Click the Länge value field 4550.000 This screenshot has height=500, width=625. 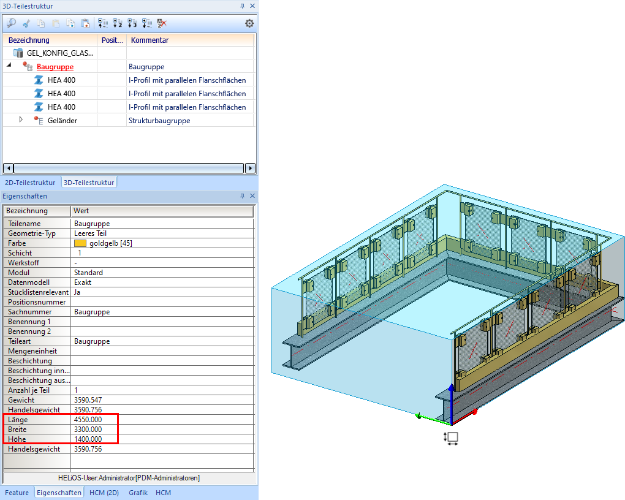88,420
